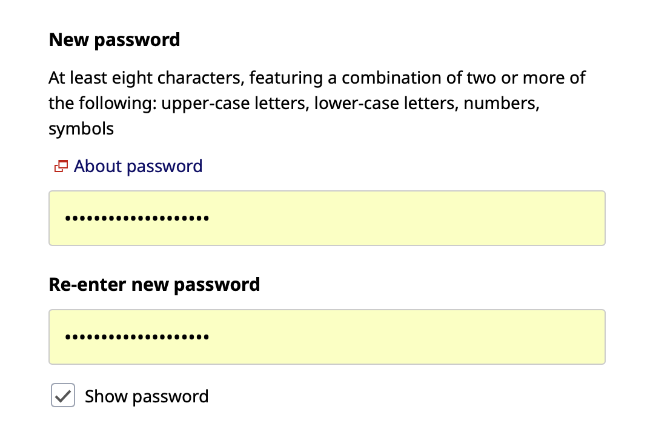Uncheck the Show password checkbox
This screenshot has width=653, height=446.
pos(63,396)
